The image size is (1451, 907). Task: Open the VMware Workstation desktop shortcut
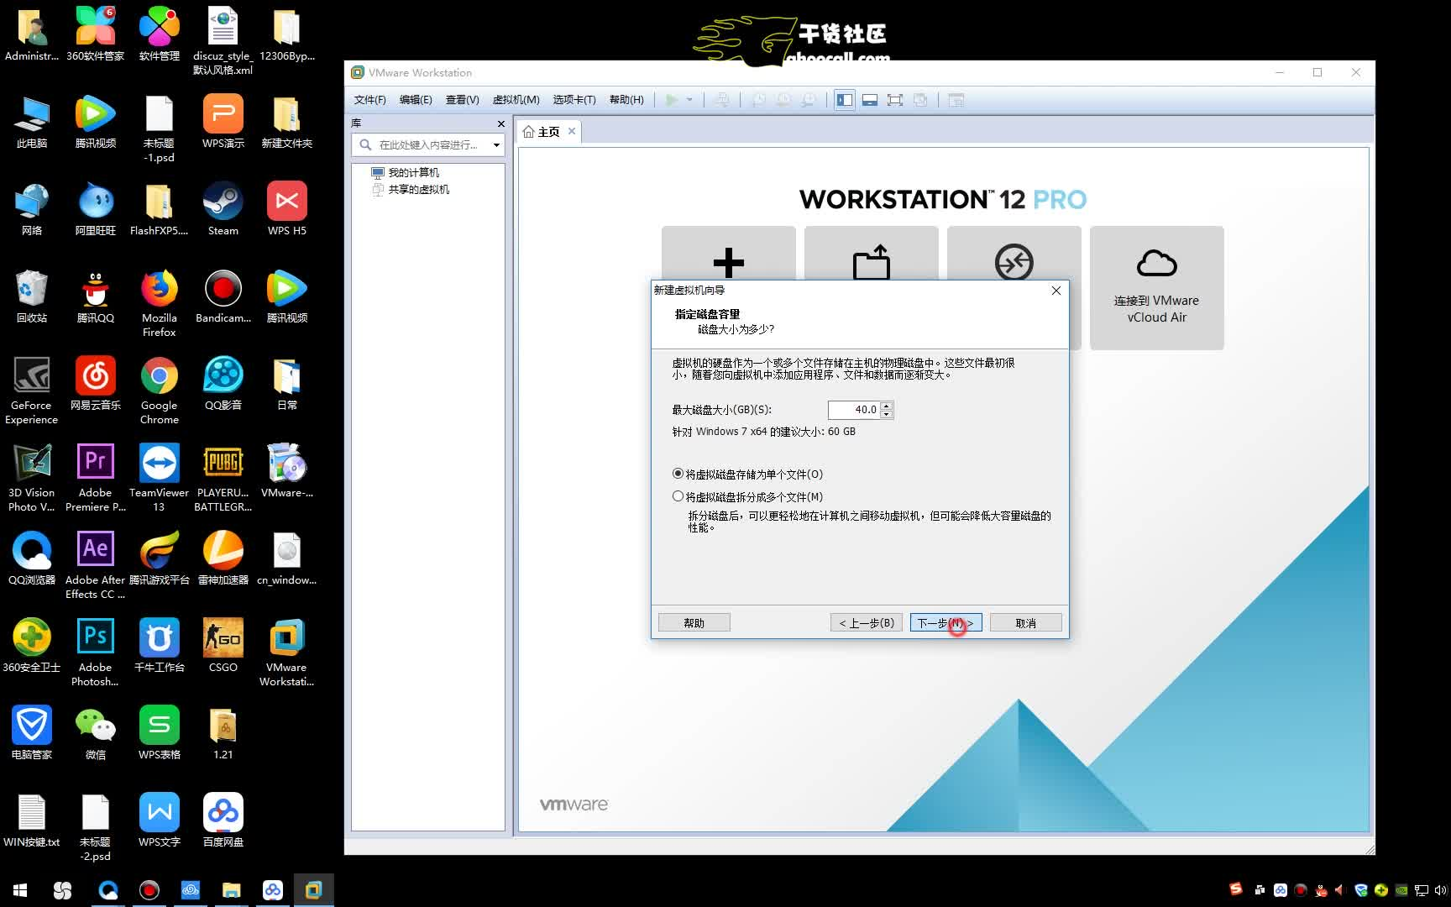click(x=287, y=653)
